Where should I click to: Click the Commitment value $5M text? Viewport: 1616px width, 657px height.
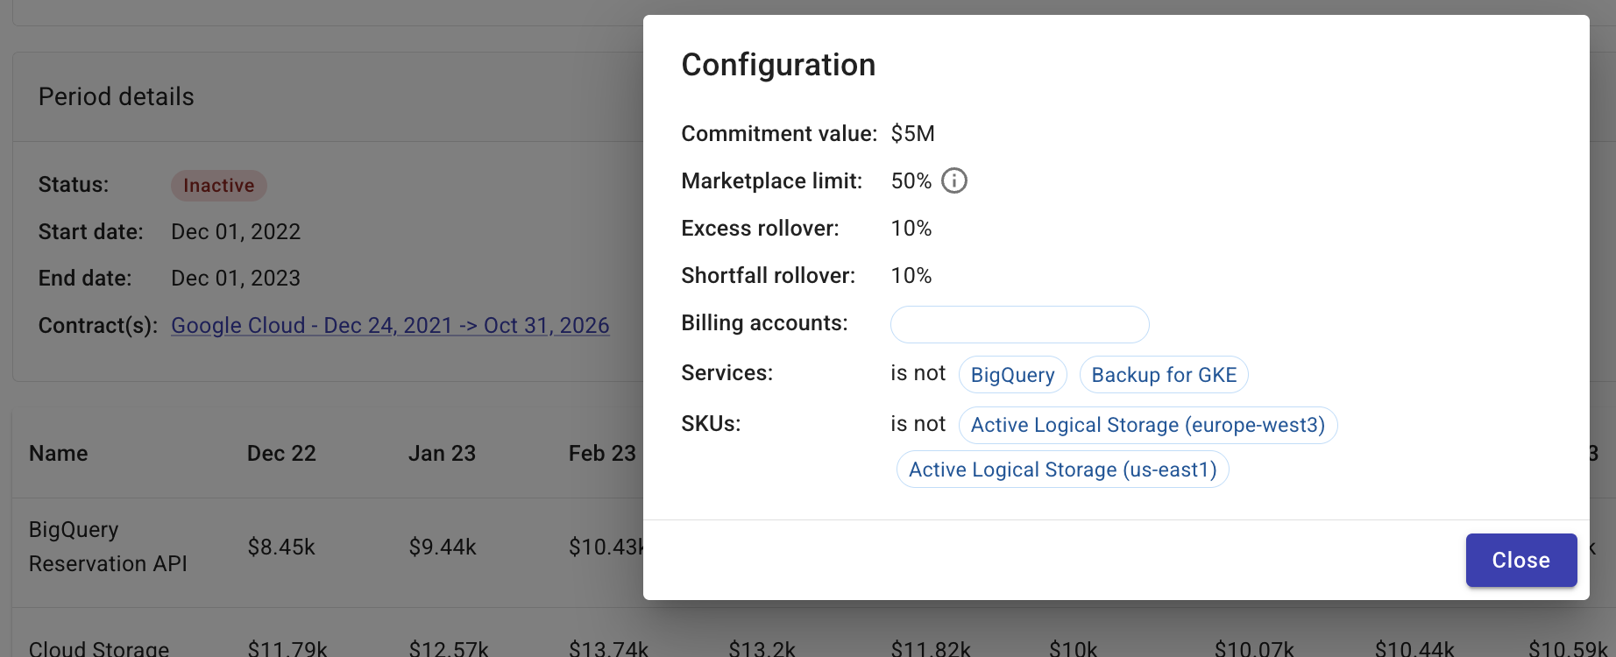(x=913, y=133)
